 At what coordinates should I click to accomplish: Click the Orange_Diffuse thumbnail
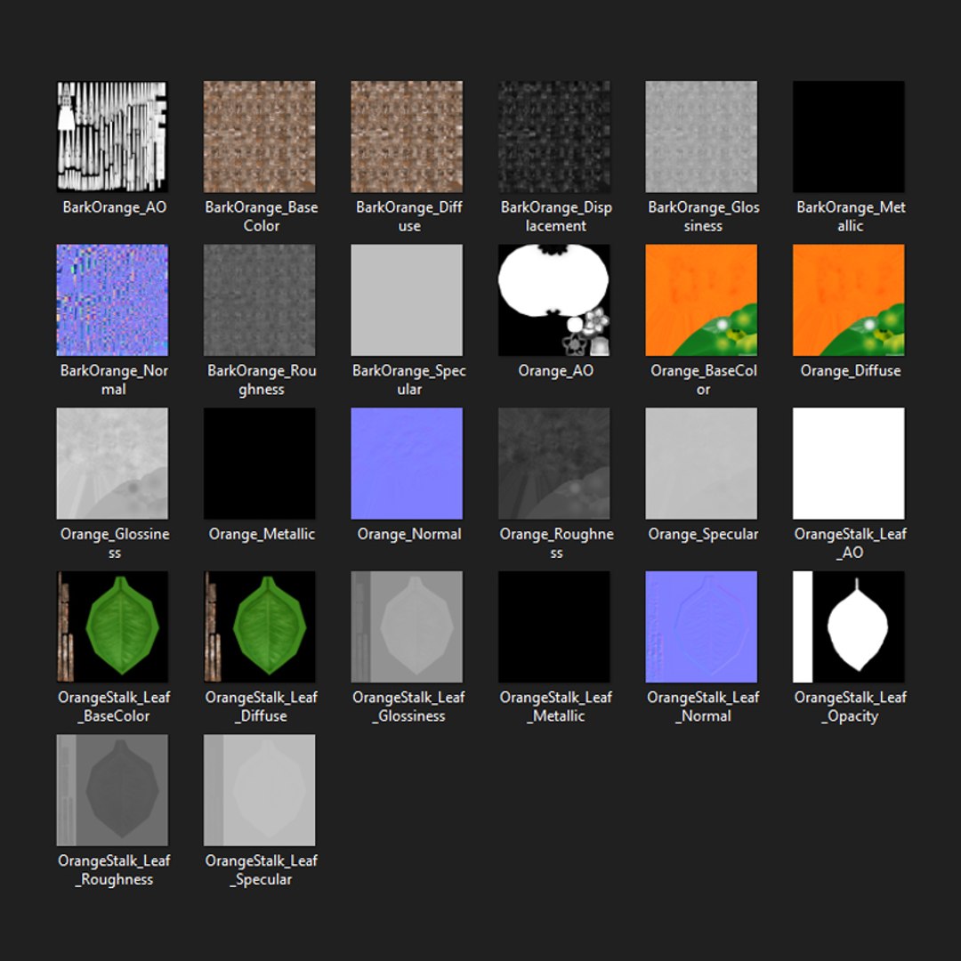[x=849, y=301]
